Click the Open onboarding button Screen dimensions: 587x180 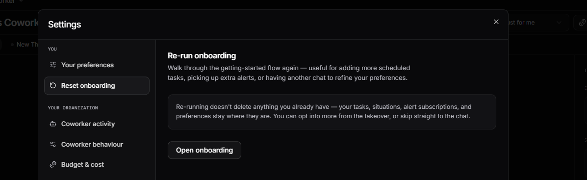(x=204, y=151)
